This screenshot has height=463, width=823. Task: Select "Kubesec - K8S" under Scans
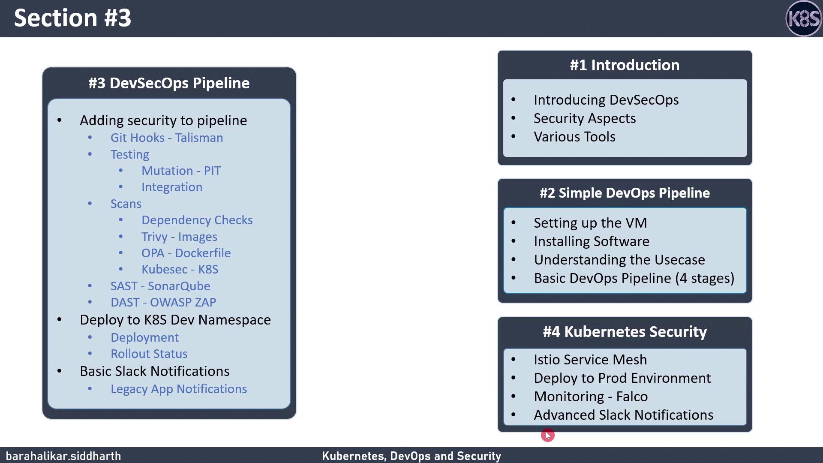tap(180, 269)
